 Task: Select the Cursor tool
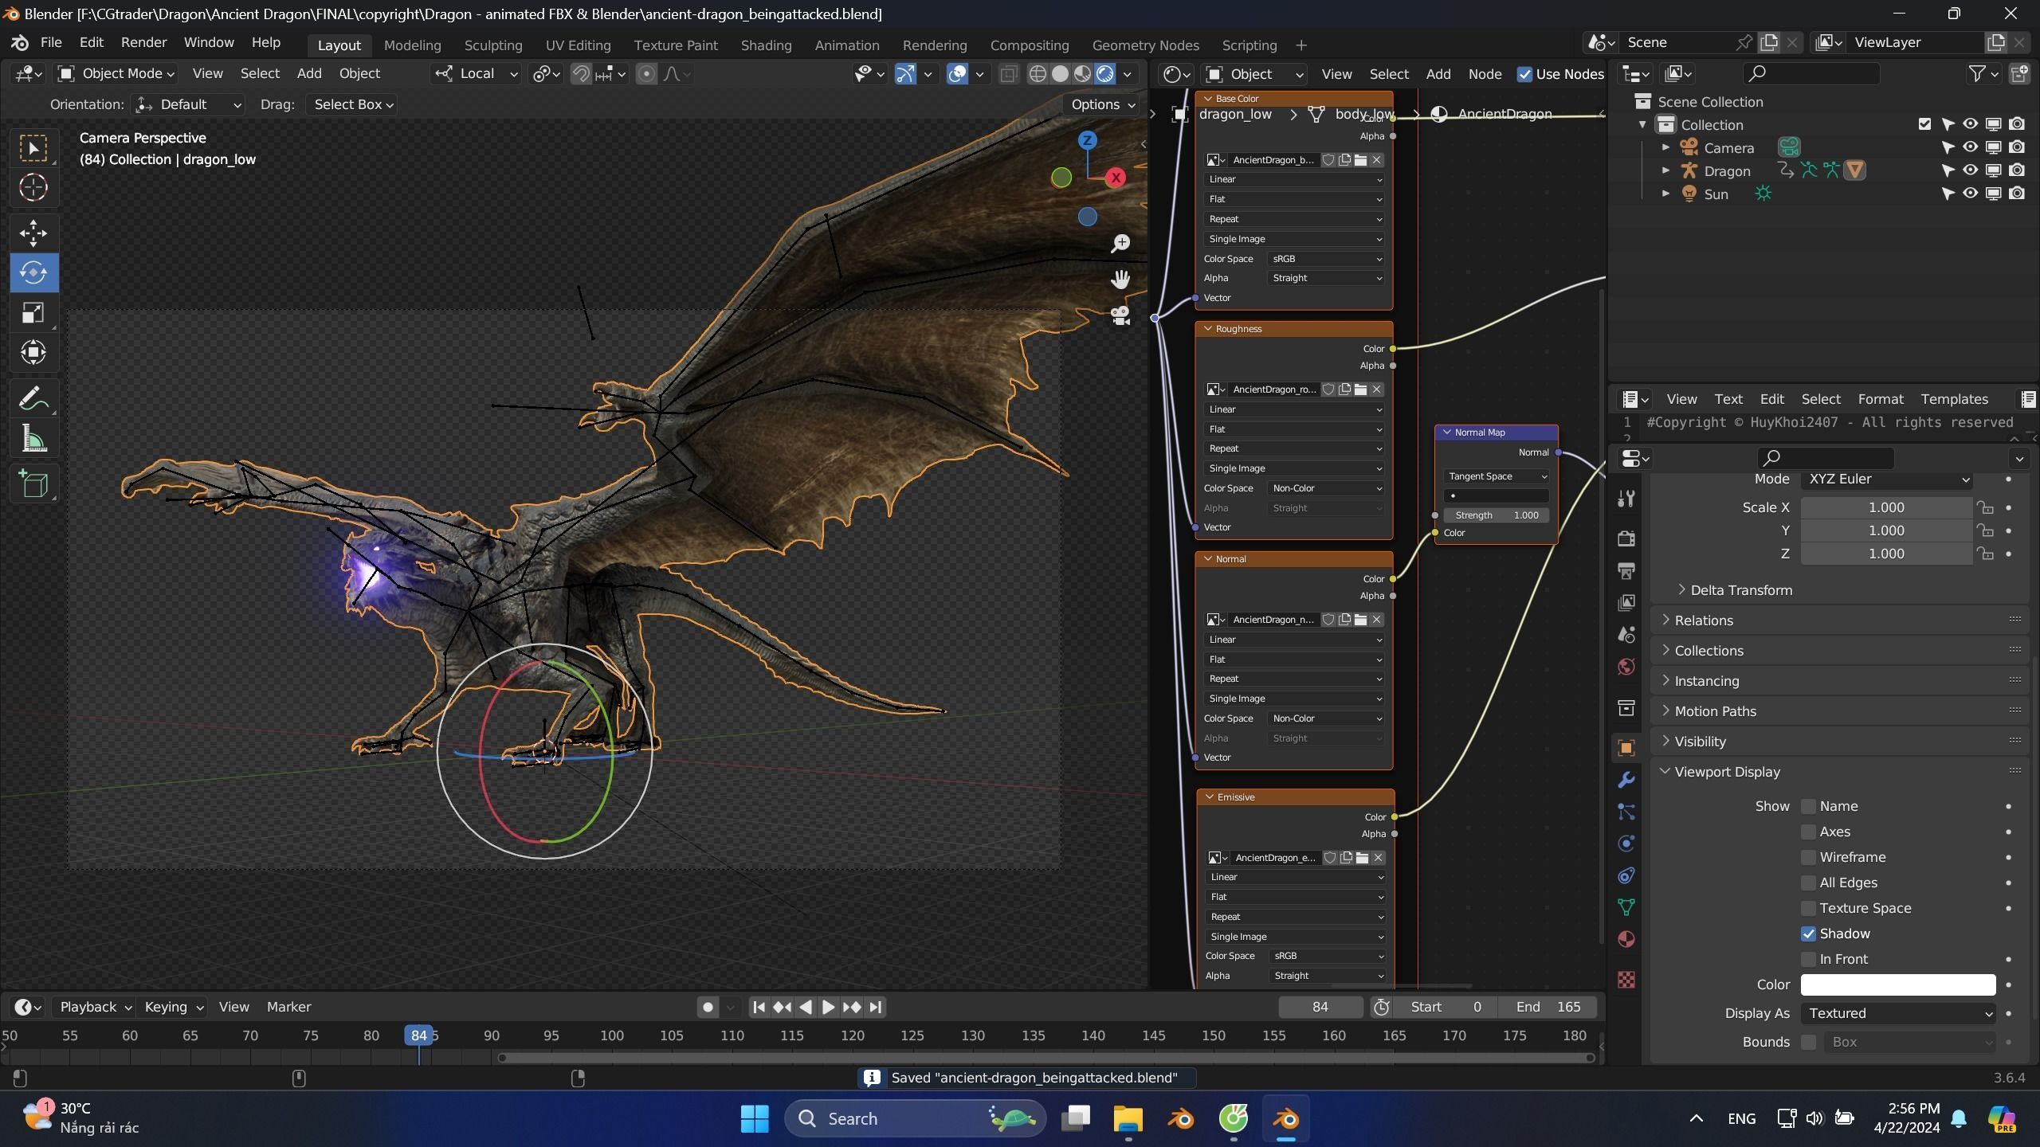point(33,188)
